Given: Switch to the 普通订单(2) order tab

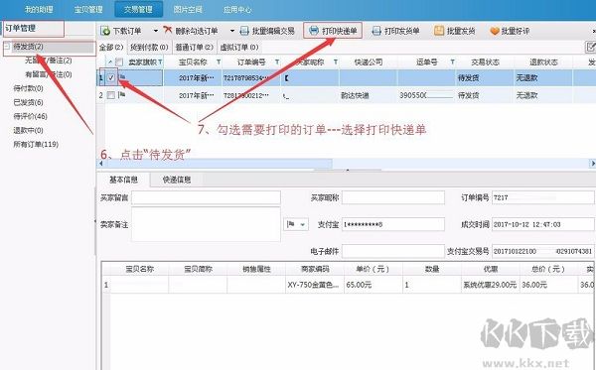Looking at the screenshot, I should [195, 47].
